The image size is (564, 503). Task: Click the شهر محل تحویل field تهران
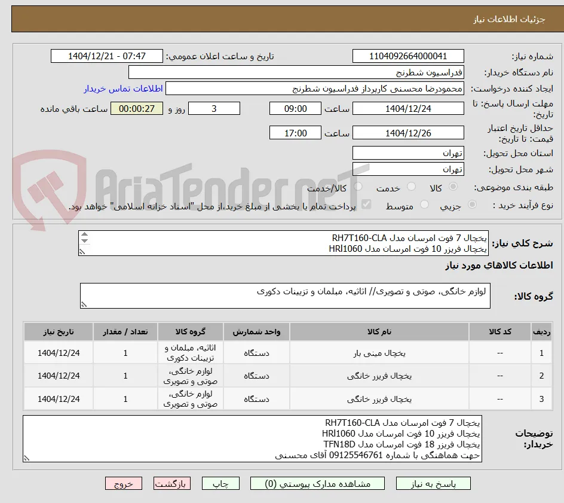408,169
